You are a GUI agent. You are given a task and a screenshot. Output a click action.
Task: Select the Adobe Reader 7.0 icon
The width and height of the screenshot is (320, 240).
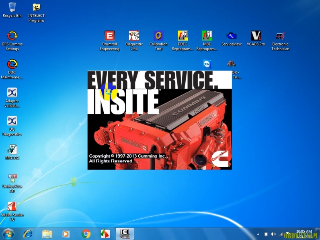pos(12,211)
